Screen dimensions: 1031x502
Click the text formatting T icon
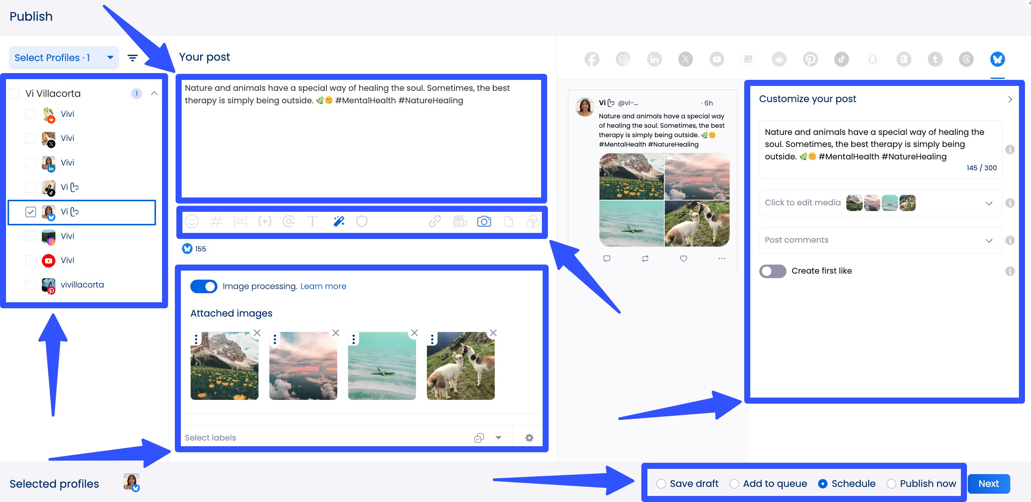click(313, 221)
